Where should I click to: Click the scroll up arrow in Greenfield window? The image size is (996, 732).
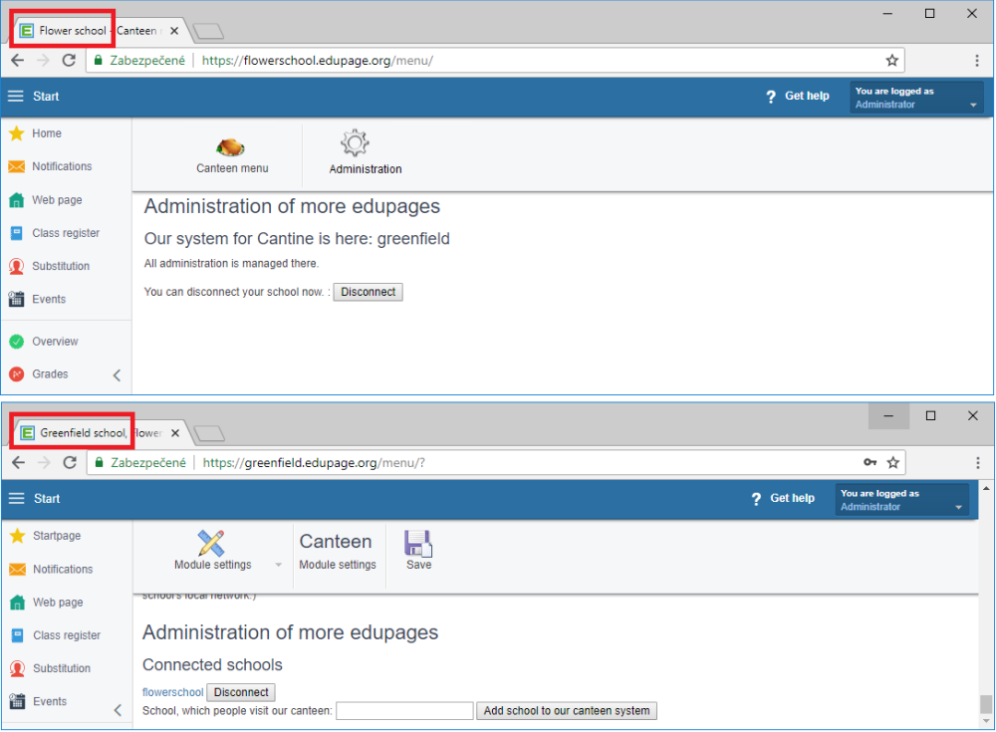click(986, 488)
